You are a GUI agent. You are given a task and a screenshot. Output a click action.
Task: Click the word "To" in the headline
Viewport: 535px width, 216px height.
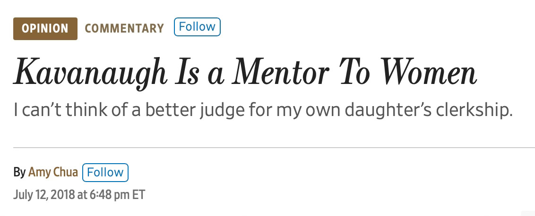pos(355,73)
